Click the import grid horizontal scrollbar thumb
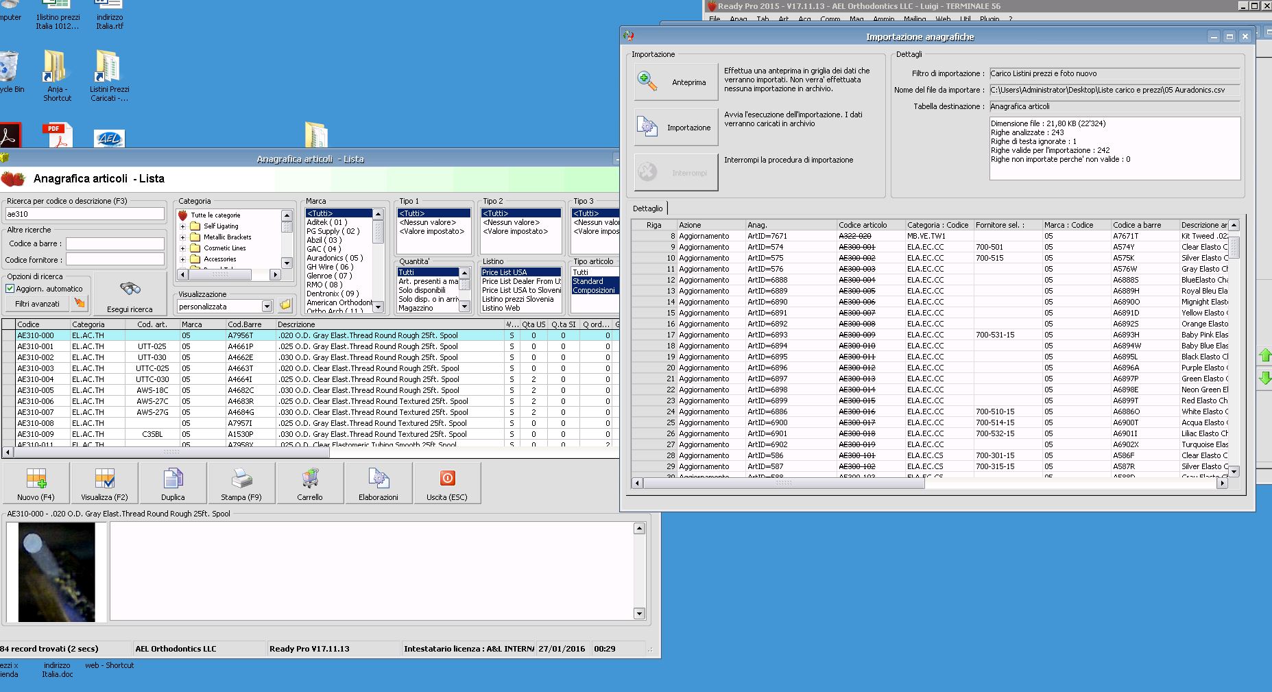This screenshot has height=692, width=1272. (784, 483)
